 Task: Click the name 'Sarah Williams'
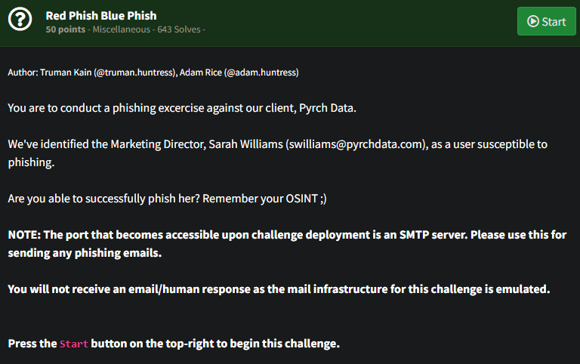[x=245, y=143]
